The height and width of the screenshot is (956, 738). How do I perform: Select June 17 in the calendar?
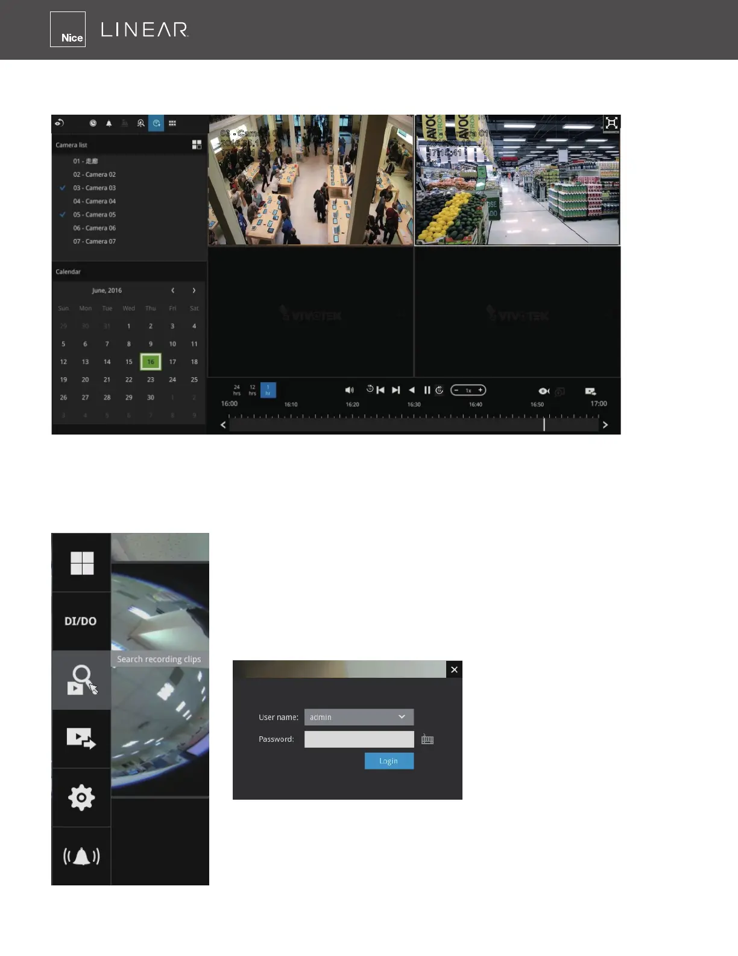[172, 362]
